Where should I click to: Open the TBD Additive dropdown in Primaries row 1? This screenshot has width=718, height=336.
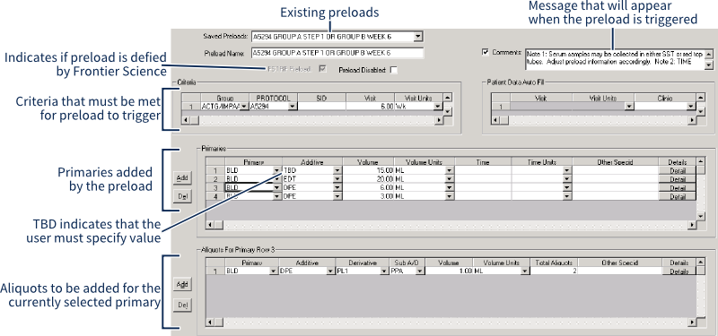coord(337,170)
